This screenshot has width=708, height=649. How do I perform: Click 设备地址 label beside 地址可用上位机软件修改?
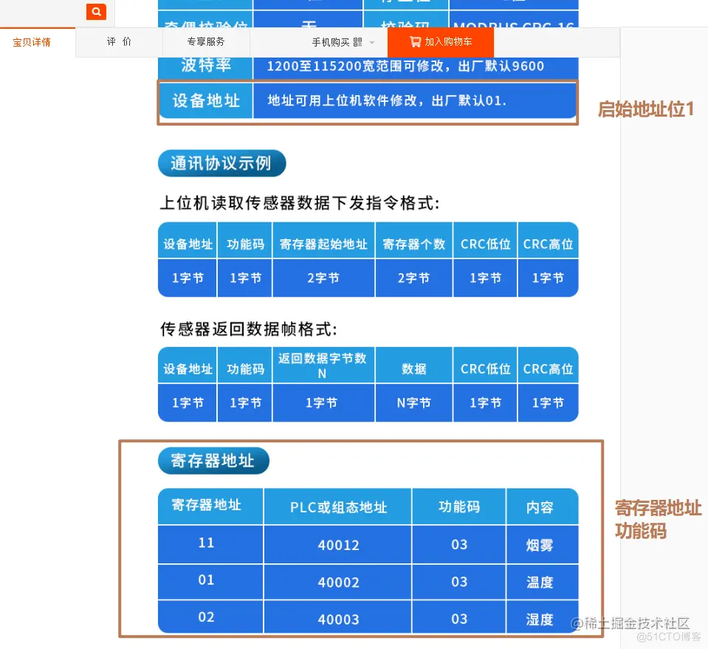point(205,100)
